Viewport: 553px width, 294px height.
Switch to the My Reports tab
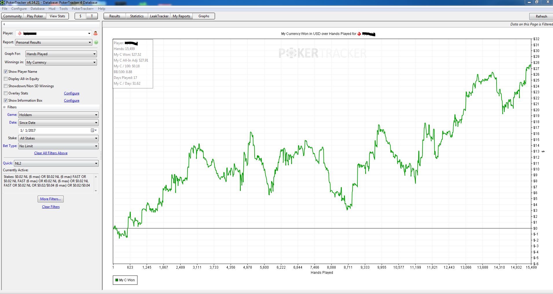(x=181, y=16)
